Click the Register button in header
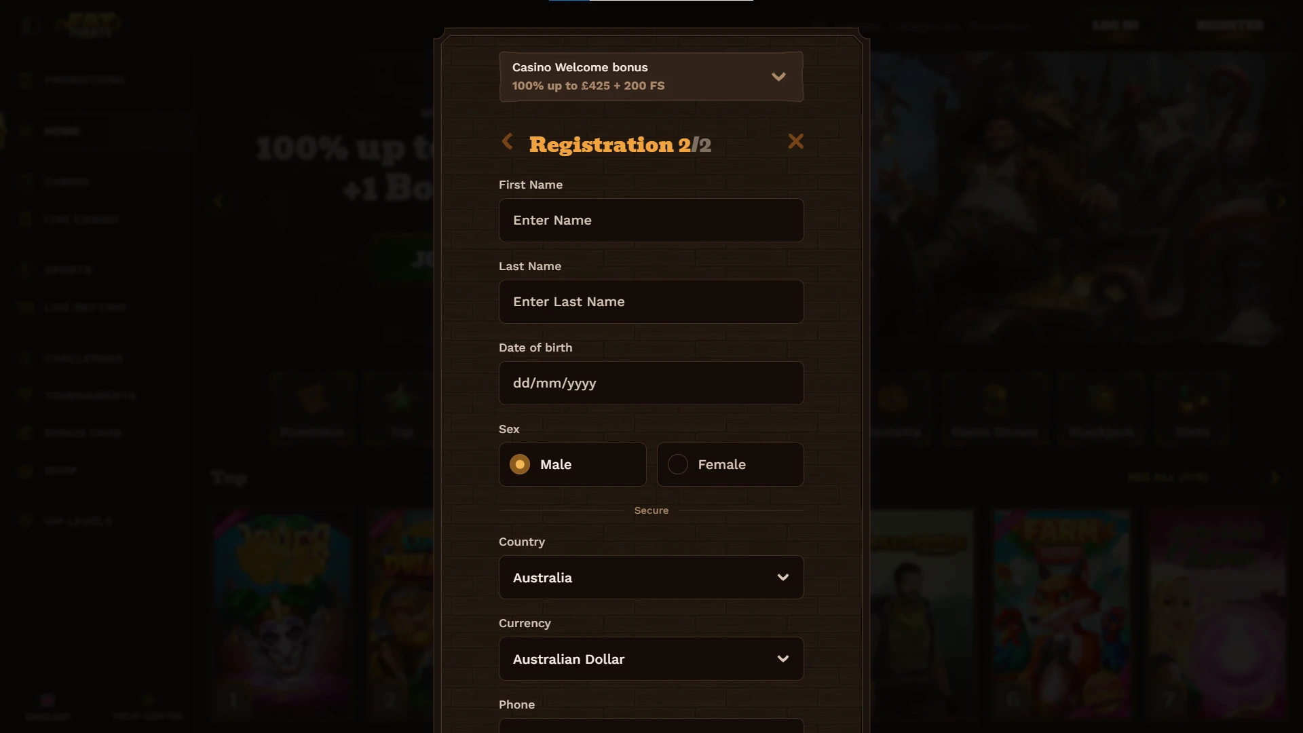The image size is (1303, 733). pyautogui.click(x=1230, y=25)
